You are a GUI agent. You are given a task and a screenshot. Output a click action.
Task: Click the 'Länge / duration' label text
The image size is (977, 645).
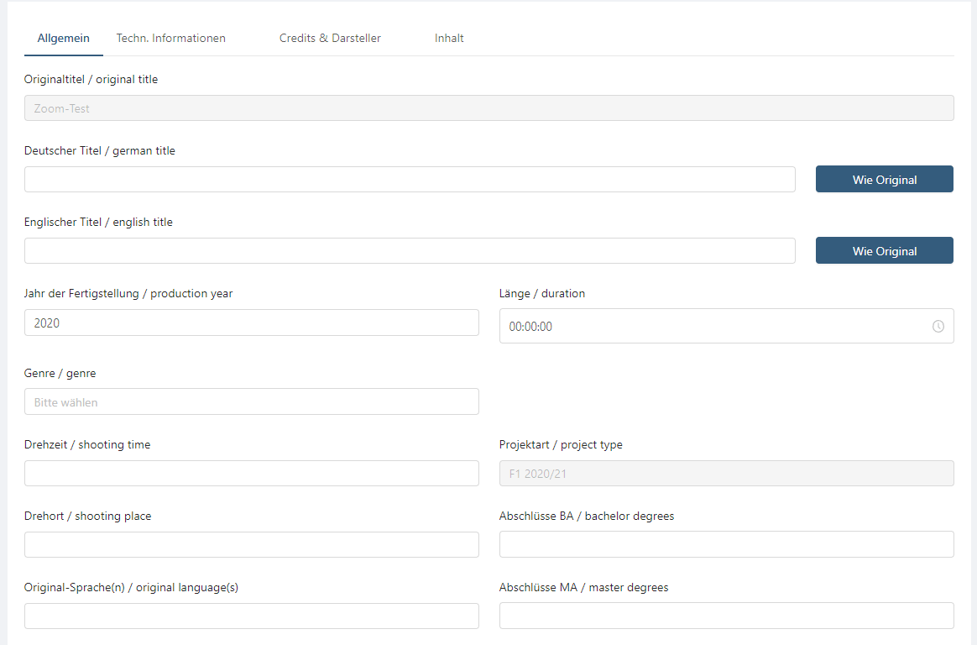pos(541,293)
